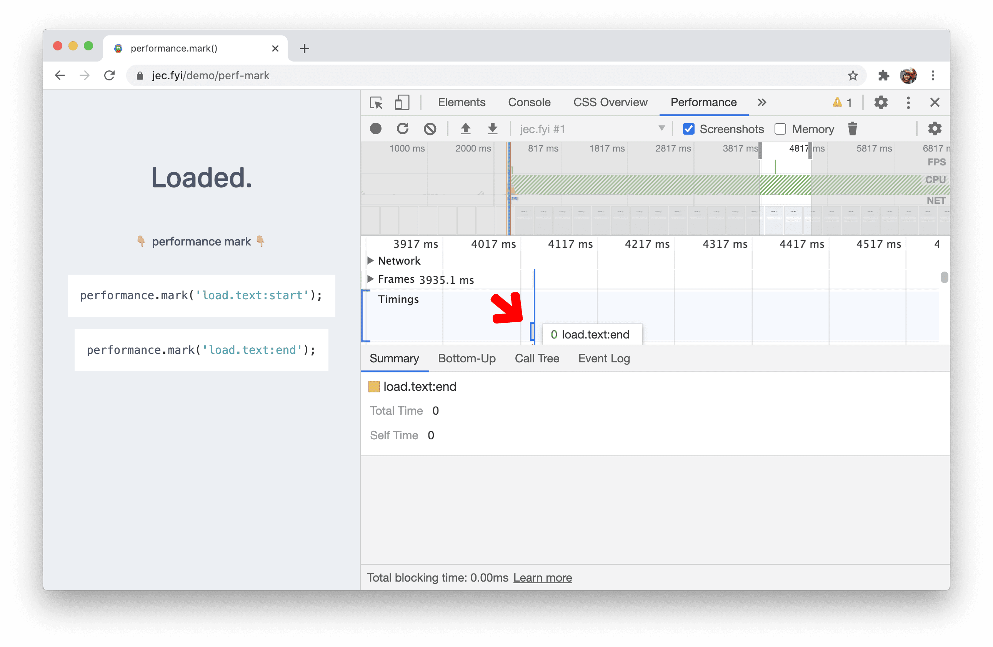
Task: Switch to the Bottom-Up tab
Action: tap(466, 358)
